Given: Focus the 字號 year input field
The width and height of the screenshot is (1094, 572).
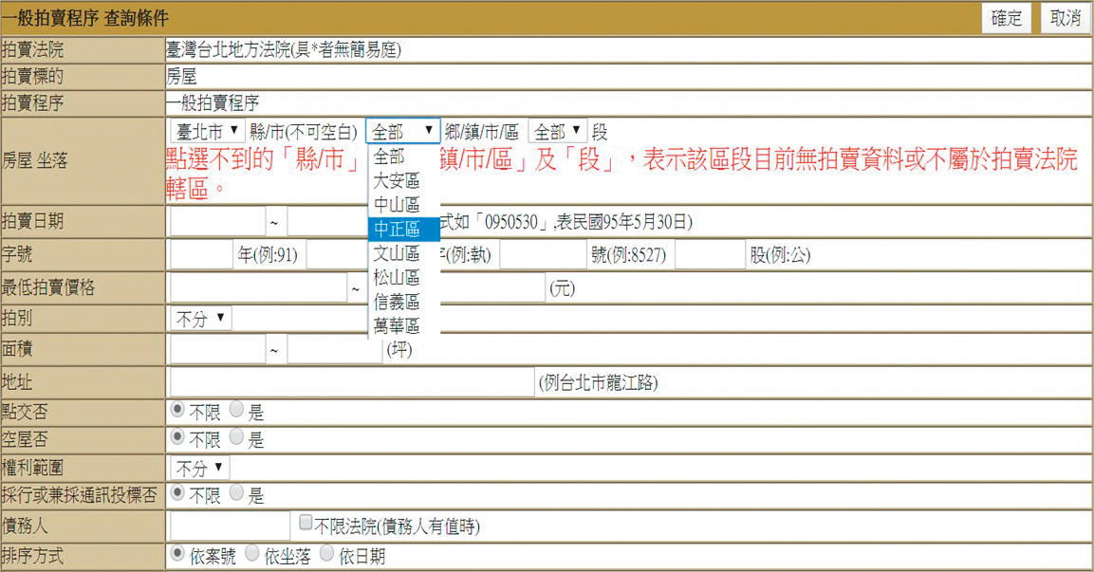Looking at the screenshot, I should [x=201, y=254].
